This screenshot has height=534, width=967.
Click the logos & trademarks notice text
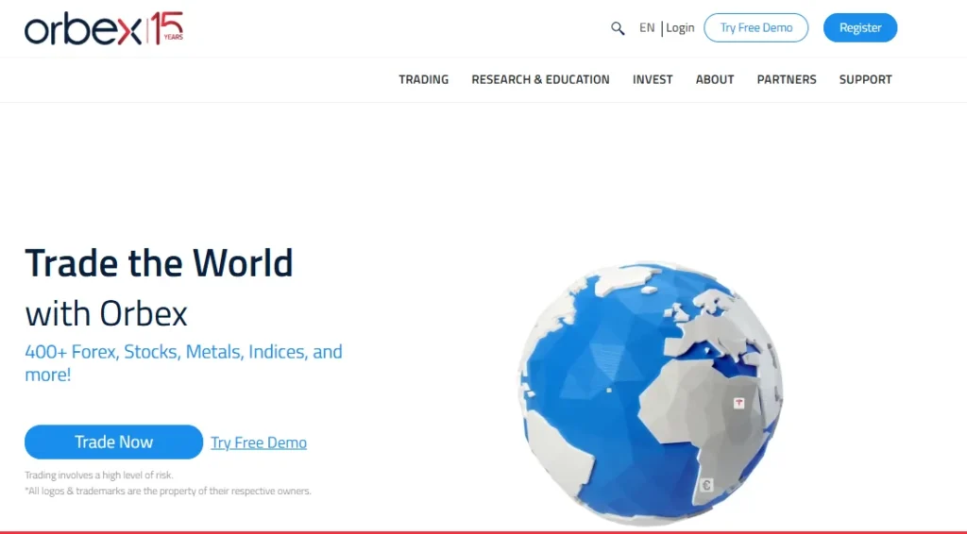click(168, 491)
